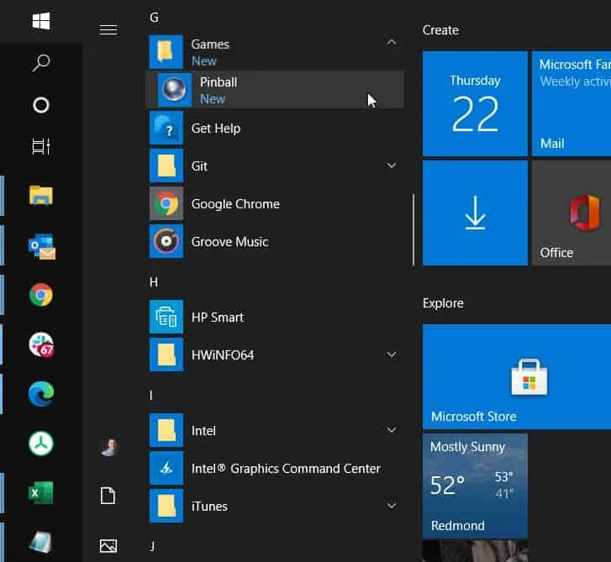Open the Microsoft Store tile
This screenshot has width=611, height=562.
coord(517,376)
